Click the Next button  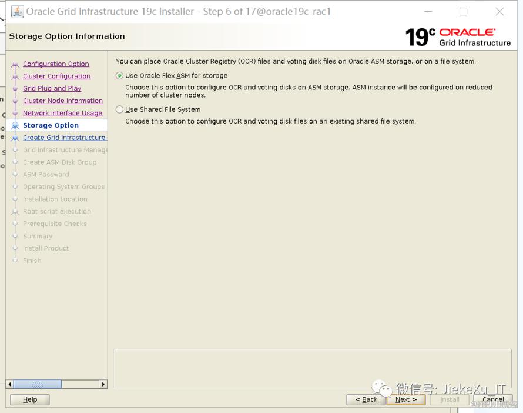click(406, 399)
